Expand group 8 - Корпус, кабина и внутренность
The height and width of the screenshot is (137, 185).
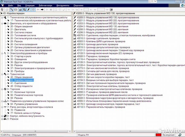pos(2,116)
